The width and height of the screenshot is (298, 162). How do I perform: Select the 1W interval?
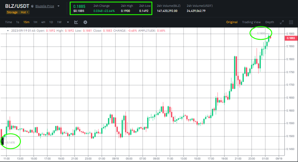point(59,22)
